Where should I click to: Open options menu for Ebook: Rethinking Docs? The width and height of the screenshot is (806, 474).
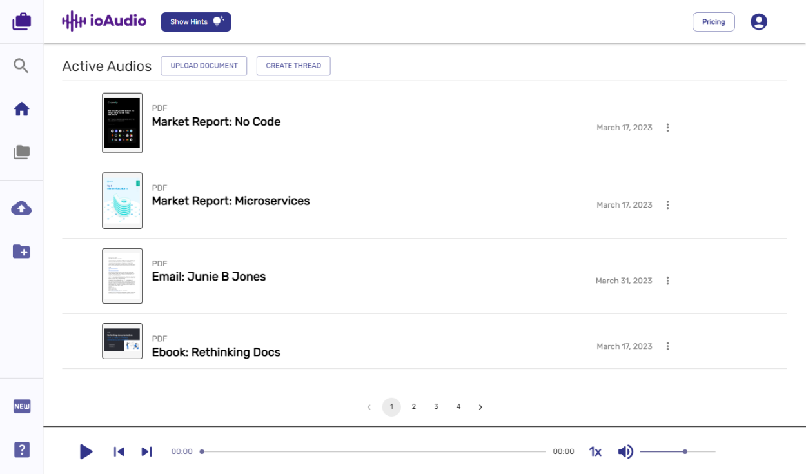tap(667, 346)
